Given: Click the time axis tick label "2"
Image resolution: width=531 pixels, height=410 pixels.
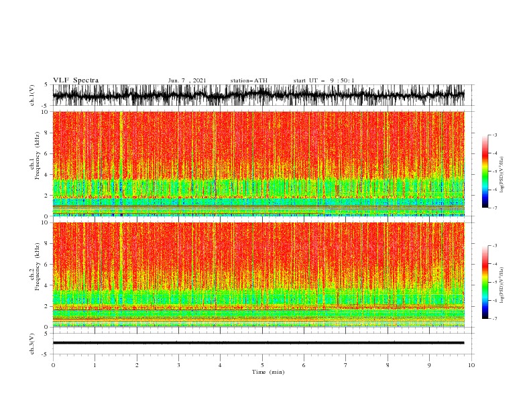Looking at the screenshot, I should 137,365.
